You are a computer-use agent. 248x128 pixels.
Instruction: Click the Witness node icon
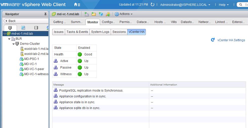coord(56,74)
